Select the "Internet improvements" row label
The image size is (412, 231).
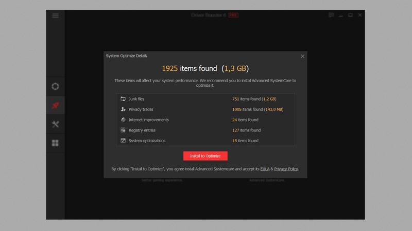[148, 120]
